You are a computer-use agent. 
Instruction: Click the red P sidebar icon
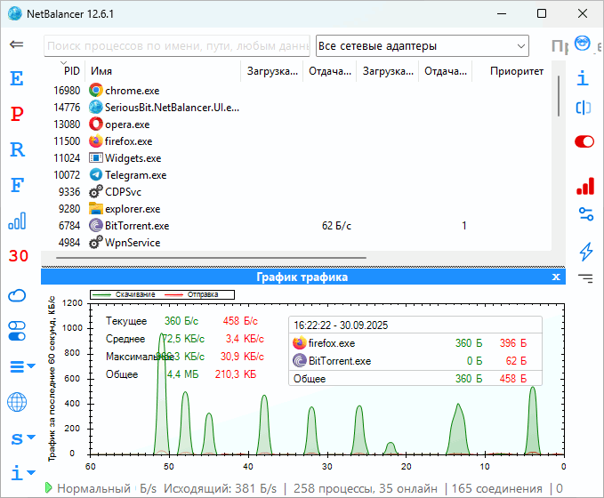17,114
